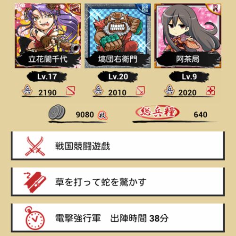Image resolution: width=236 pixels, height=236 pixels.
Task: Click the 640 total provisions value
Action: pyautogui.click(x=201, y=115)
